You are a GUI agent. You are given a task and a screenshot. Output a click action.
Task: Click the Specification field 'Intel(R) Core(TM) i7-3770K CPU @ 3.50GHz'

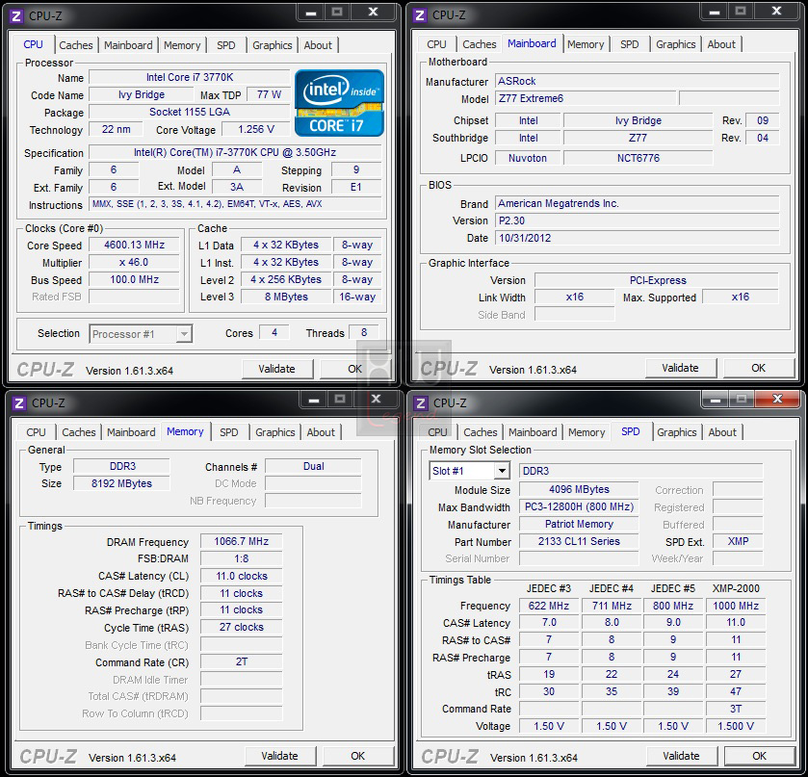click(235, 152)
